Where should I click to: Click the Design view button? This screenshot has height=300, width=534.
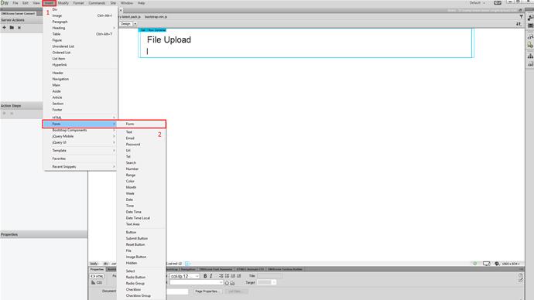coord(125,24)
